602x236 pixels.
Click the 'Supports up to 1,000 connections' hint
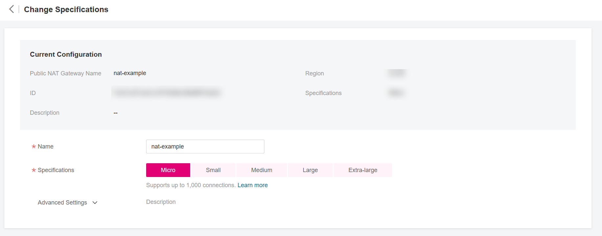pos(191,185)
